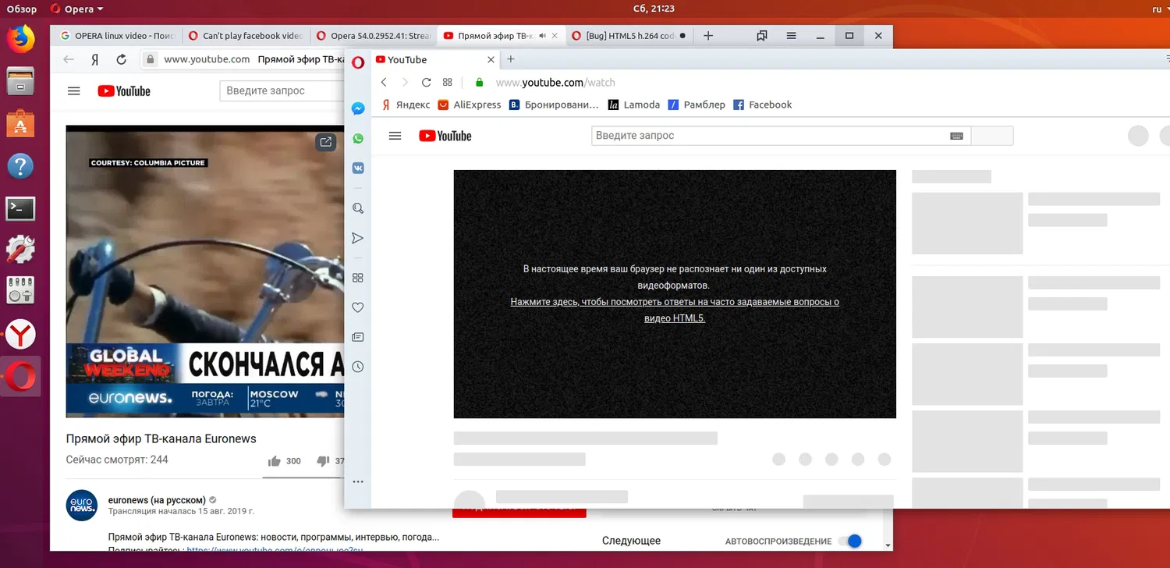Open new tab in Yandex Browser window
This screenshot has height=568, width=1170.
(708, 35)
